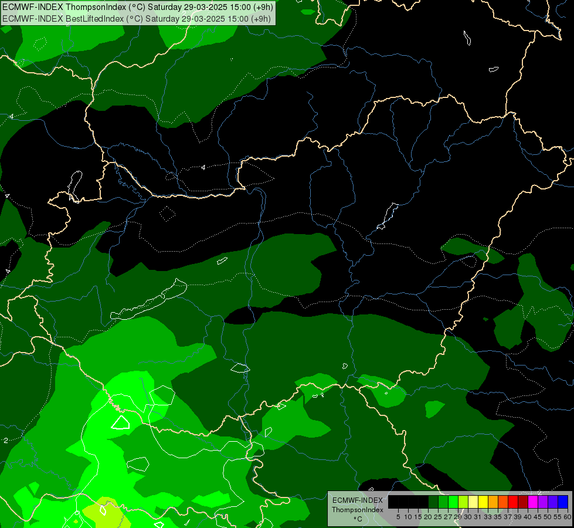The image size is (574, 528).
Task: Select the dark green 20–25 legend swatch
Action: (433, 502)
